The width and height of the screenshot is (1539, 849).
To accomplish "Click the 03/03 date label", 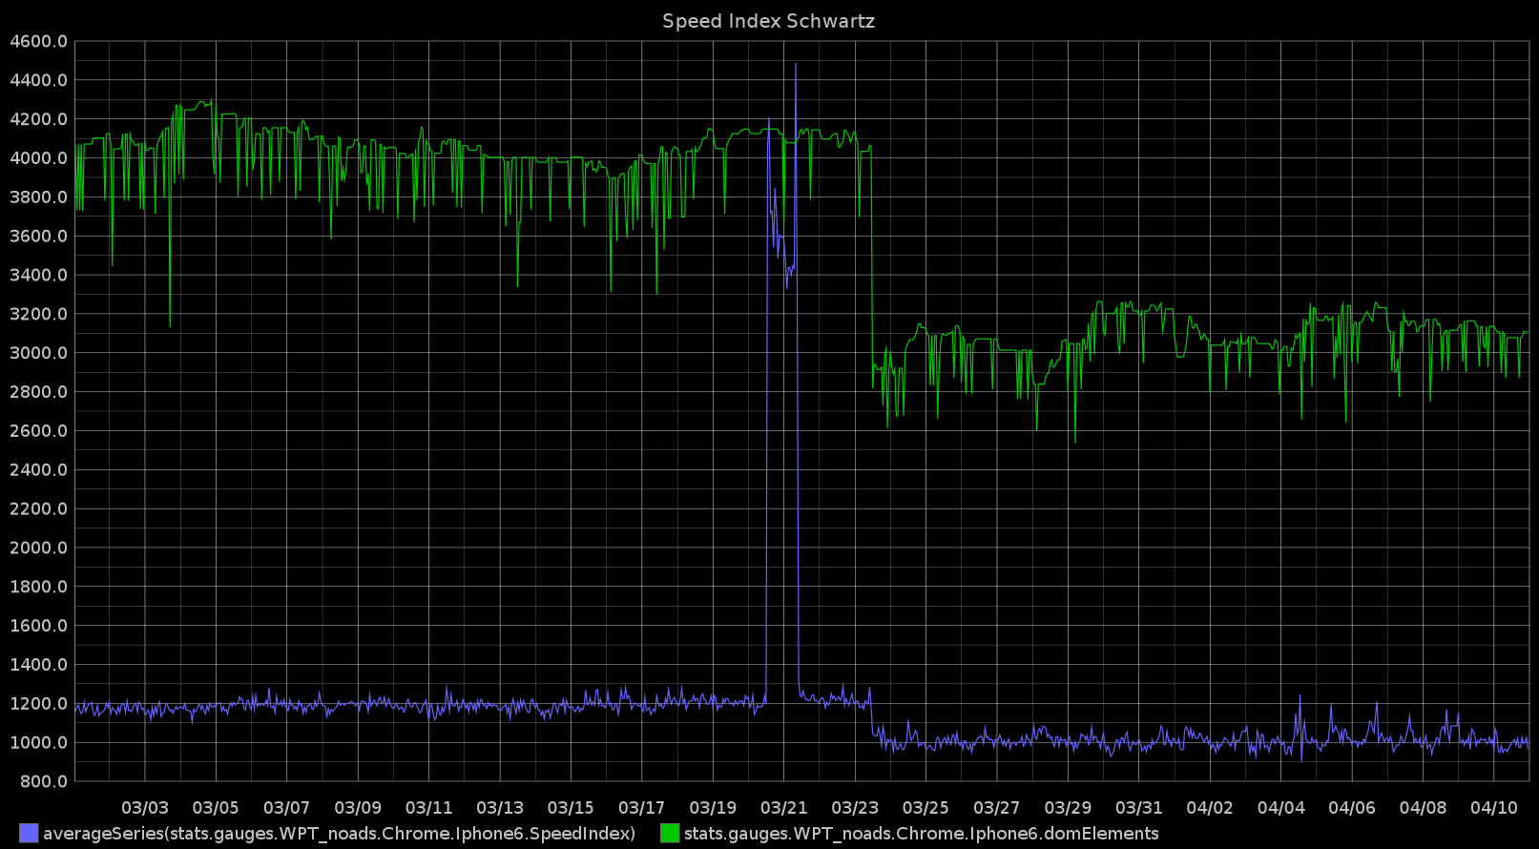I will [145, 808].
